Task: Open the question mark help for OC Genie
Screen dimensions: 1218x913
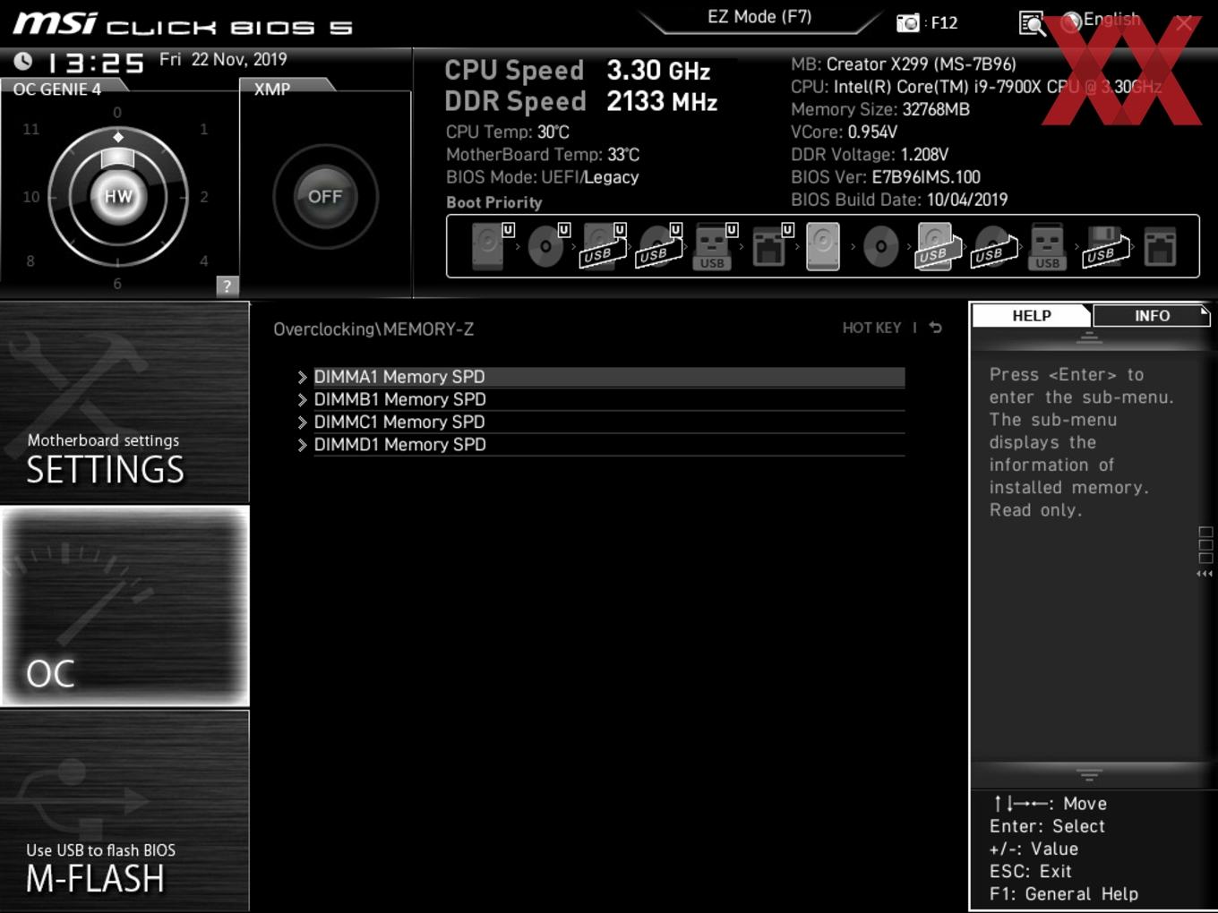Action: point(227,286)
